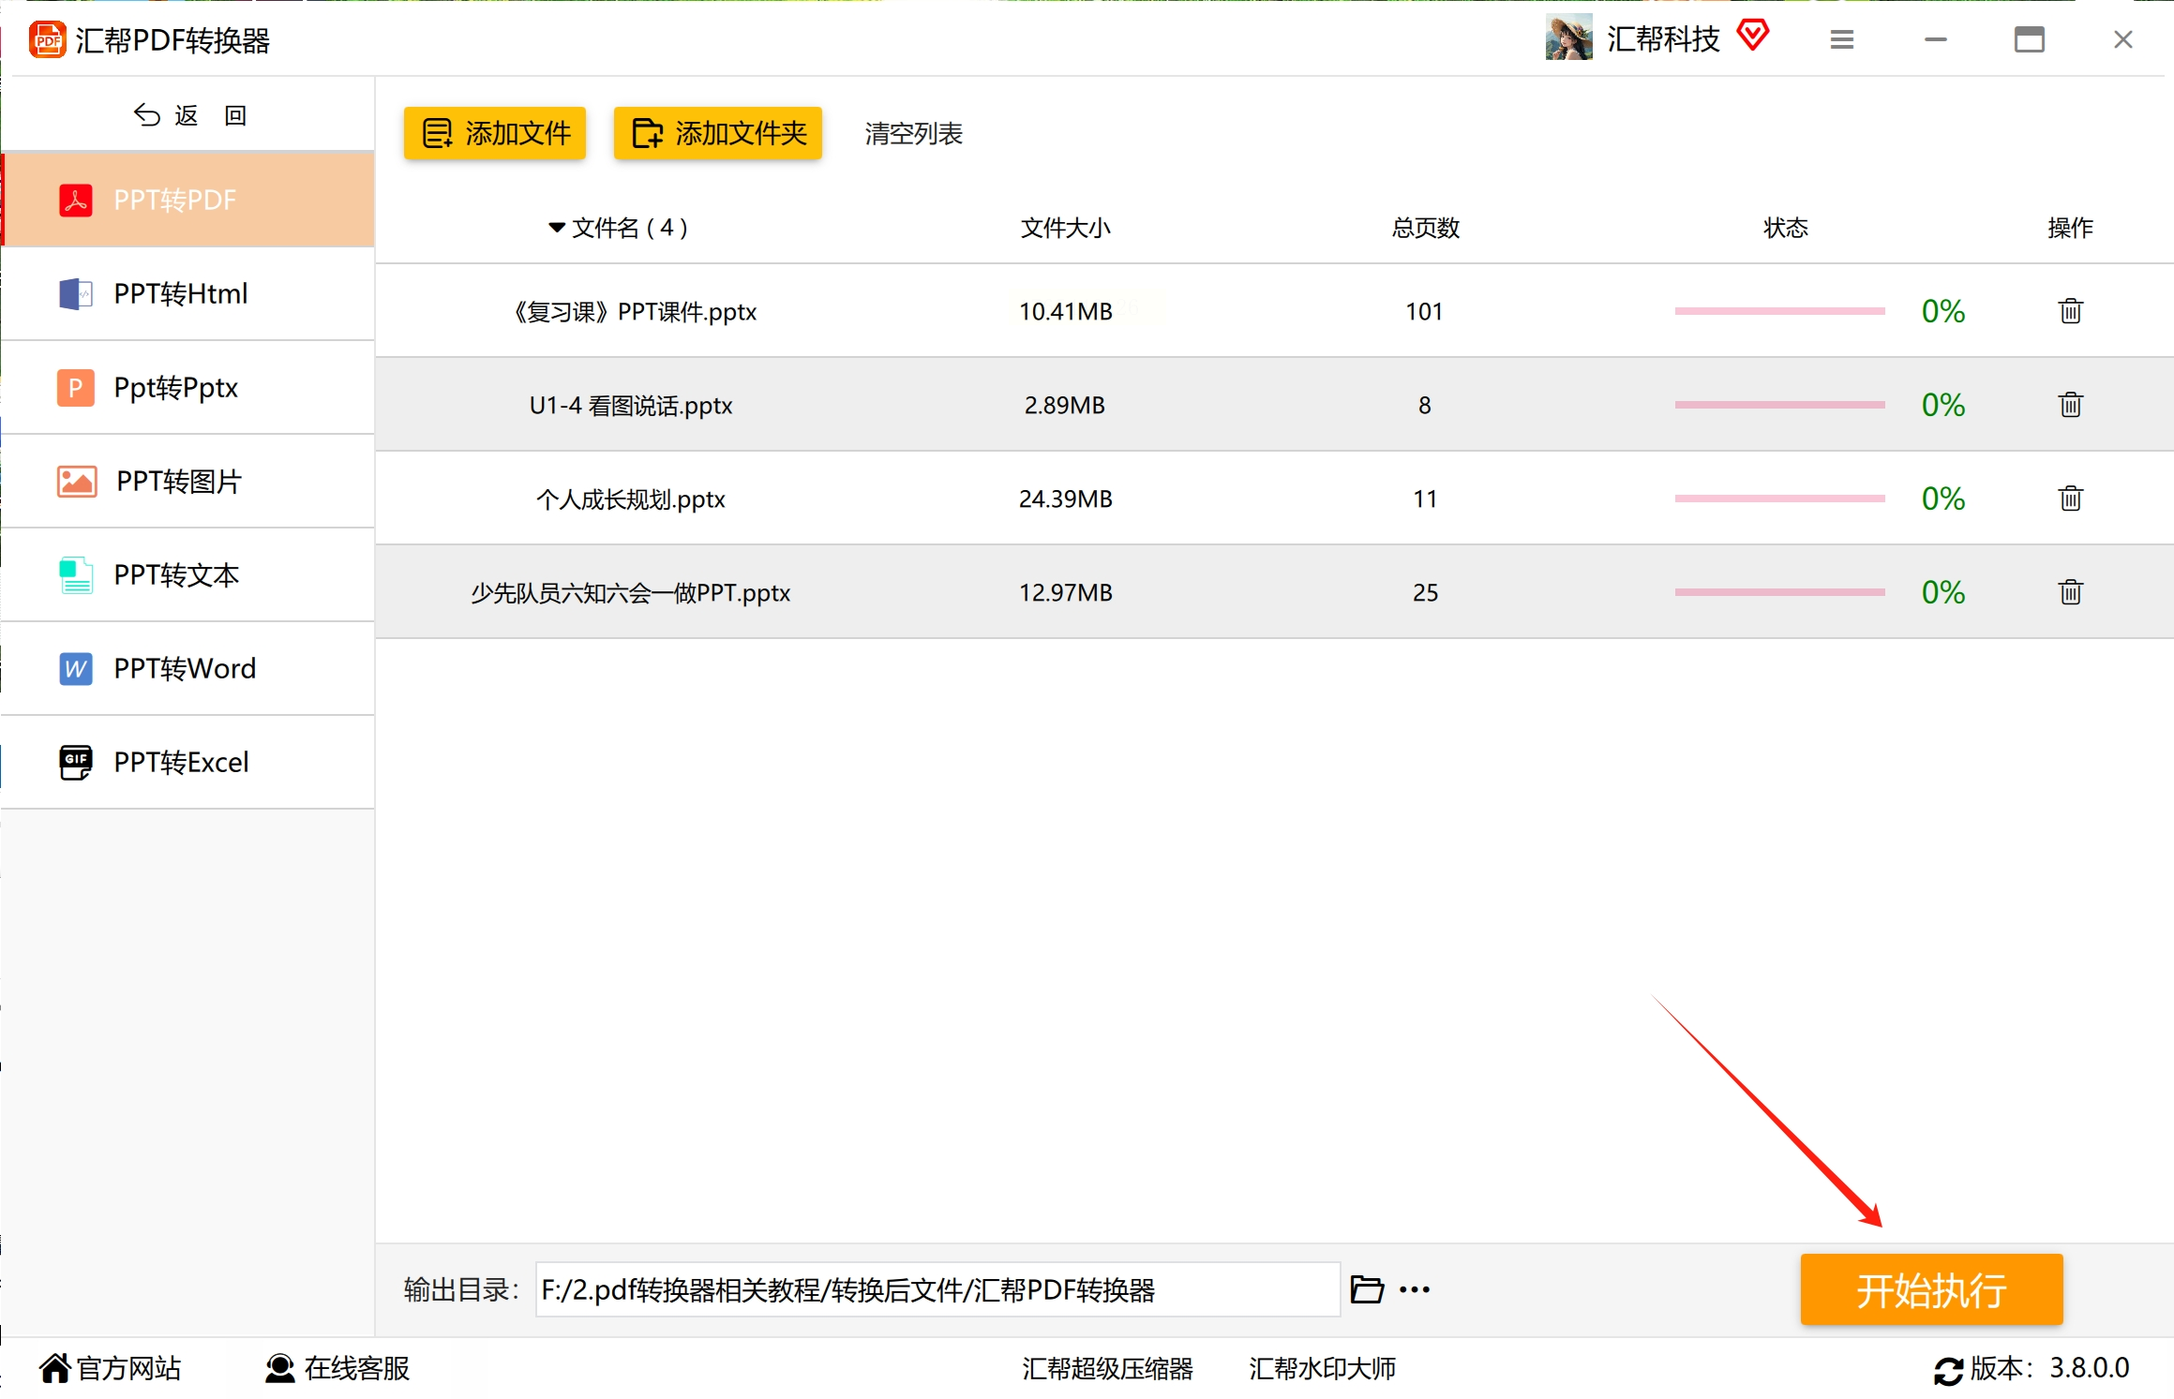Browse output path with three-dots button

tap(1415, 1289)
